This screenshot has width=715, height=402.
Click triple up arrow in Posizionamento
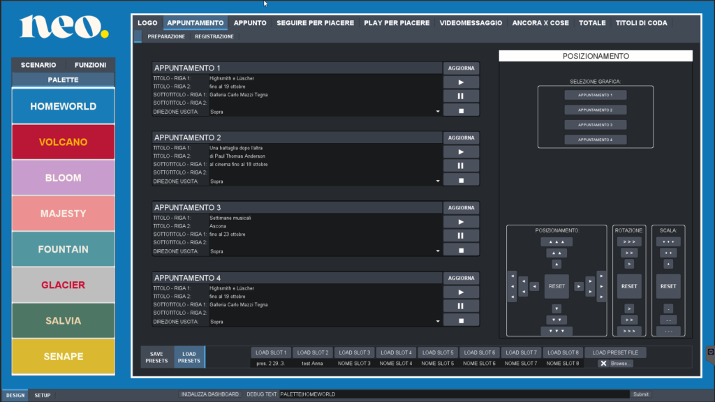coord(556,242)
